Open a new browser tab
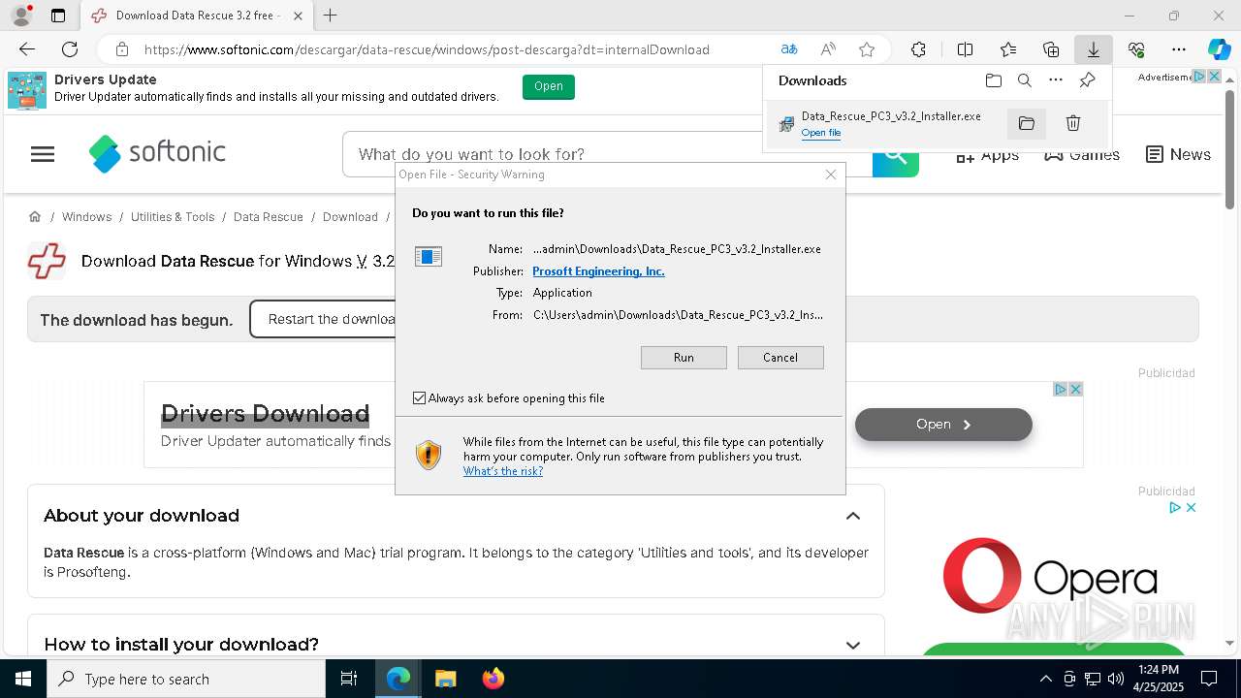 [x=331, y=16]
